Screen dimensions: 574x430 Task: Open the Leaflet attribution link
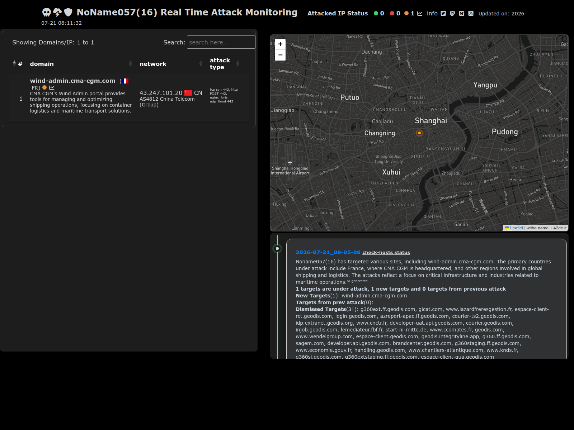click(x=516, y=228)
